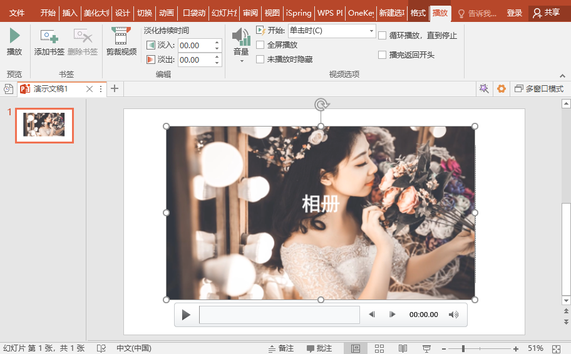Image resolution: width=571 pixels, height=354 pixels.
Task: Switch to the Transitions (切换) tab
Action: pyautogui.click(x=145, y=13)
